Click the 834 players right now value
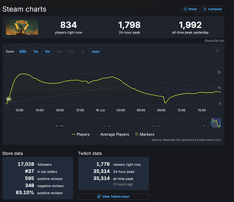 tap(69, 25)
